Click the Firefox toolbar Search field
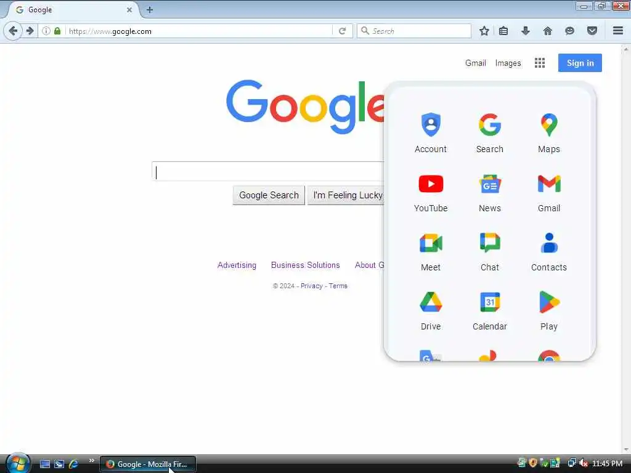 click(413, 31)
